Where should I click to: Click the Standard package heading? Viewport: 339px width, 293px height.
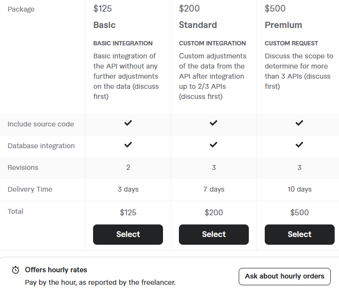[x=198, y=25]
